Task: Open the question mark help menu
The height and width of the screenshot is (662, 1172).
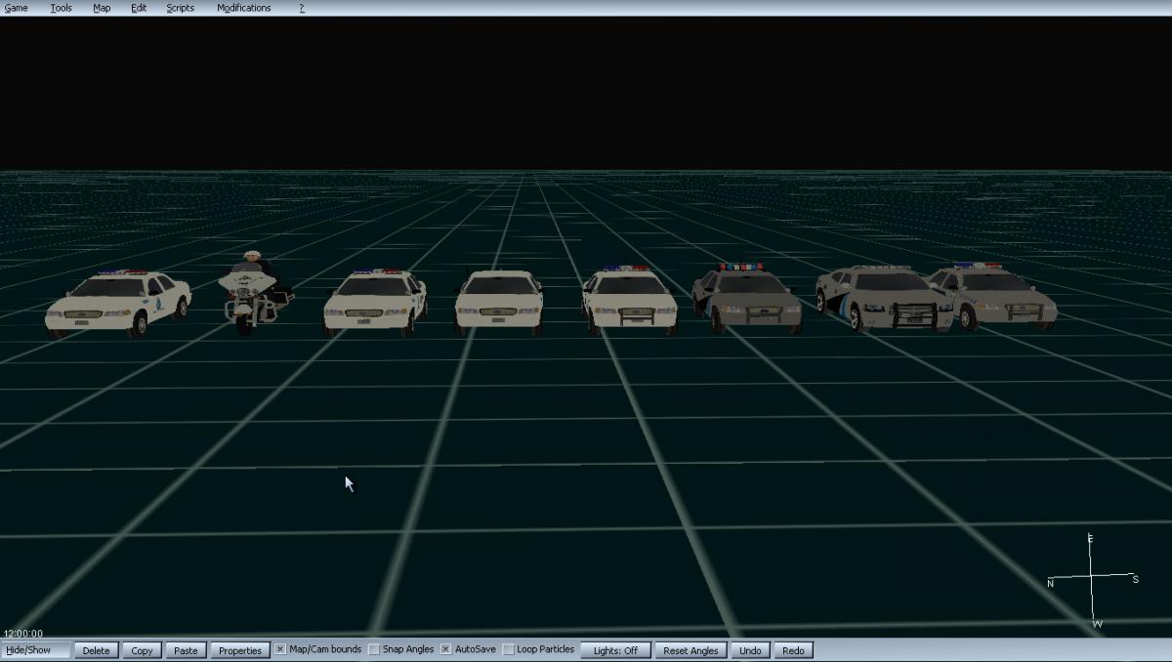Action: (302, 8)
